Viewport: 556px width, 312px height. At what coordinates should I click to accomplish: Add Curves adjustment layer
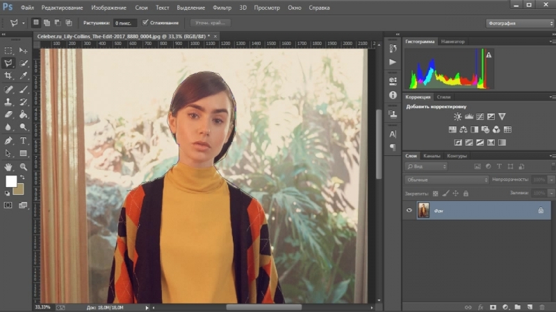(480, 116)
